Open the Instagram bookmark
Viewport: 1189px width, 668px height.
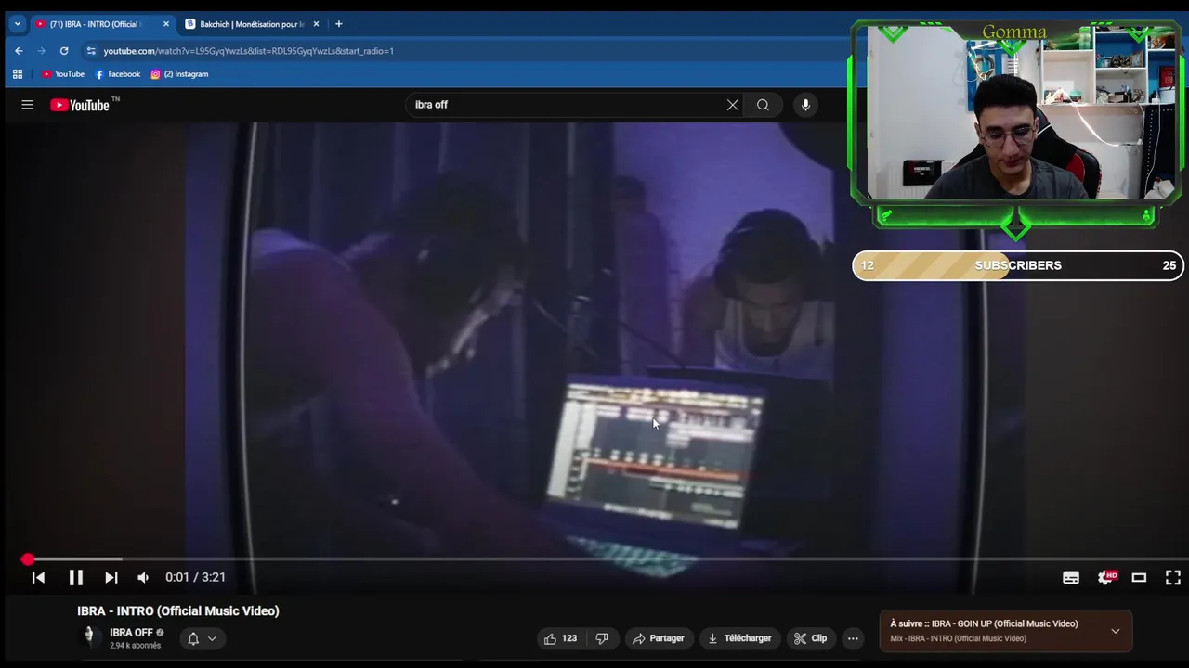pos(180,74)
